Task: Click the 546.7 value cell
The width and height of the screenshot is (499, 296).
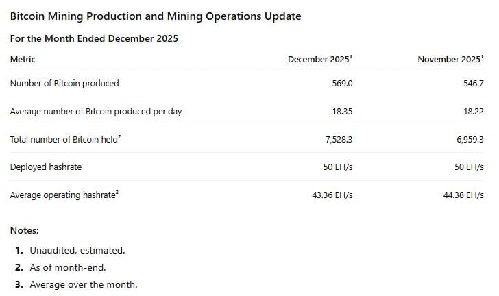Action: (472, 84)
